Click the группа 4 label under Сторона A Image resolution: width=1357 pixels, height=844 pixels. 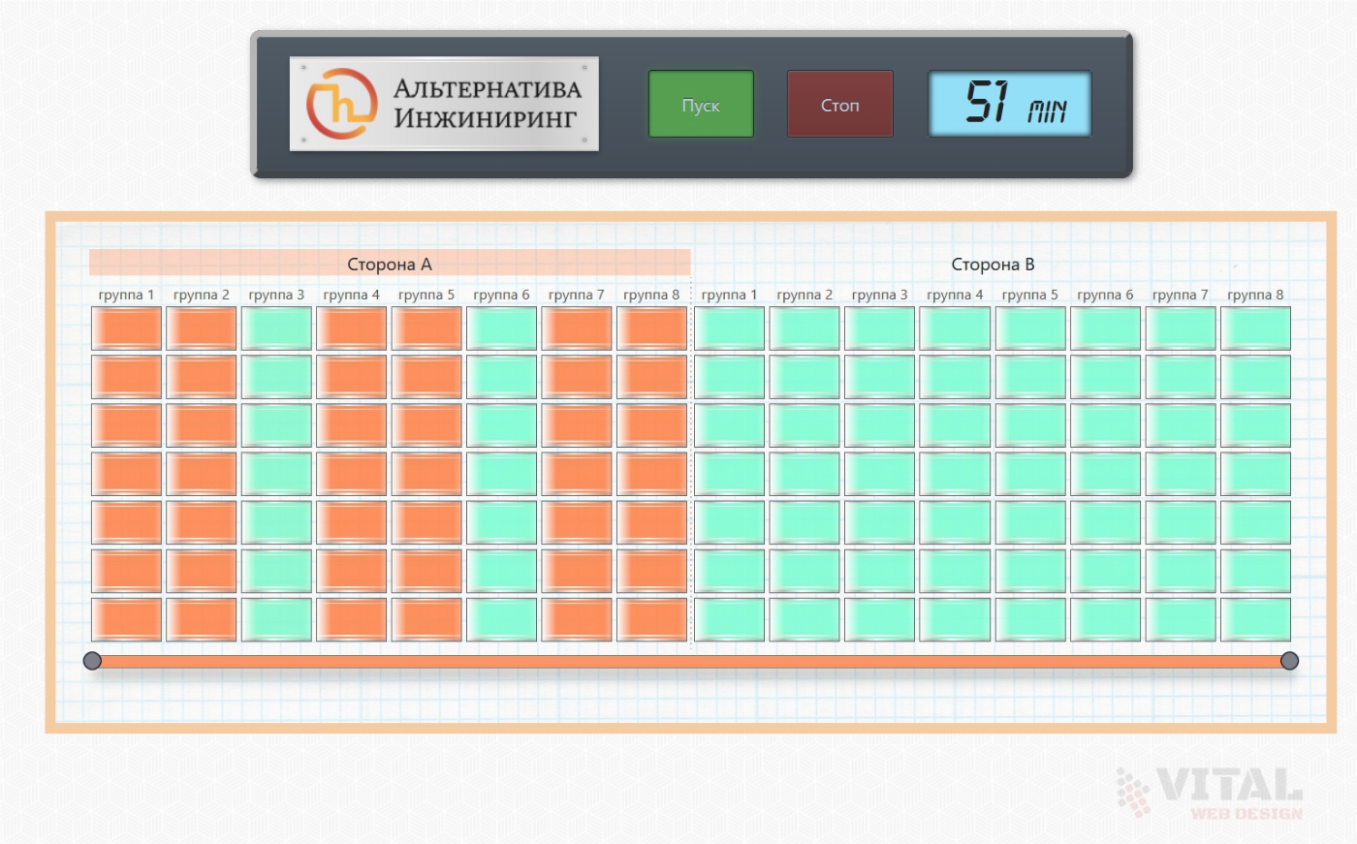[352, 295]
